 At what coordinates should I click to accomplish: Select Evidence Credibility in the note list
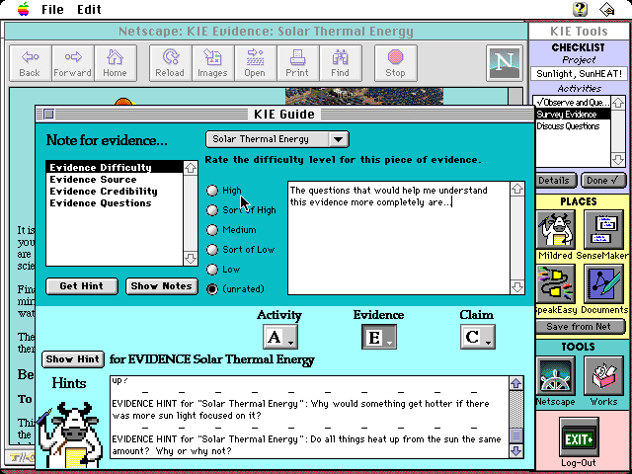pyautogui.click(x=115, y=191)
